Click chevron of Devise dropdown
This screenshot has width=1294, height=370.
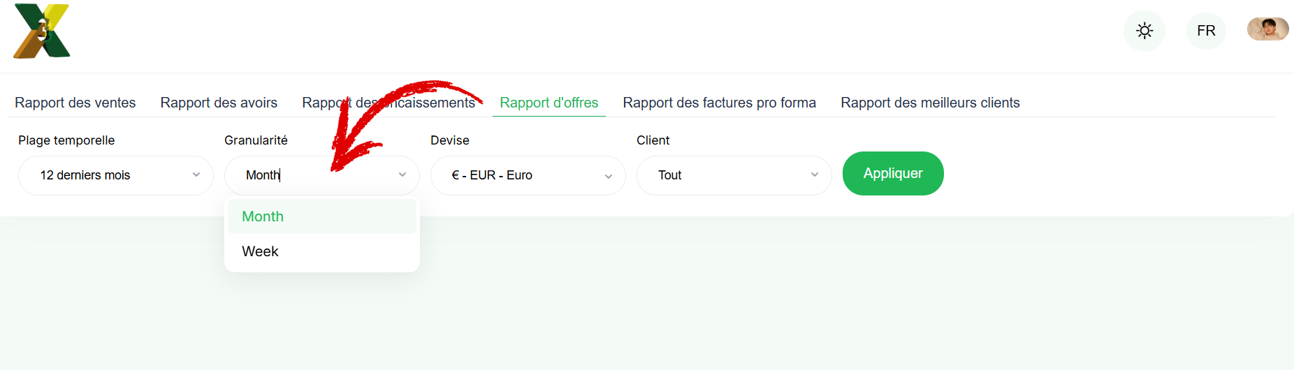pyautogui.click(x=609, y=176)
